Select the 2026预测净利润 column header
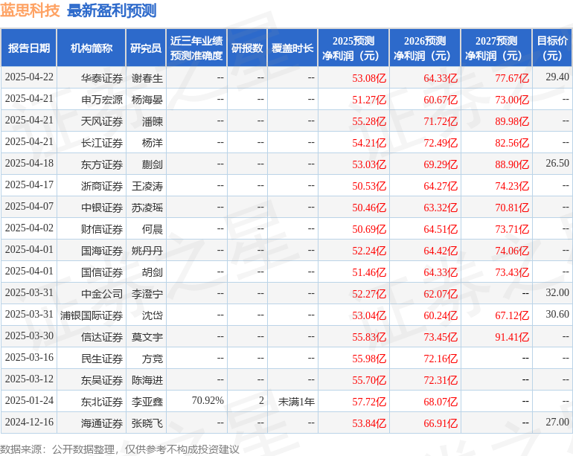This screenshot has height=456, width=573. point(425,48)
